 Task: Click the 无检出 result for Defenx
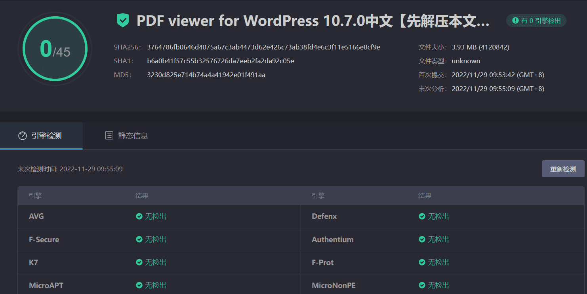[438, 216]
